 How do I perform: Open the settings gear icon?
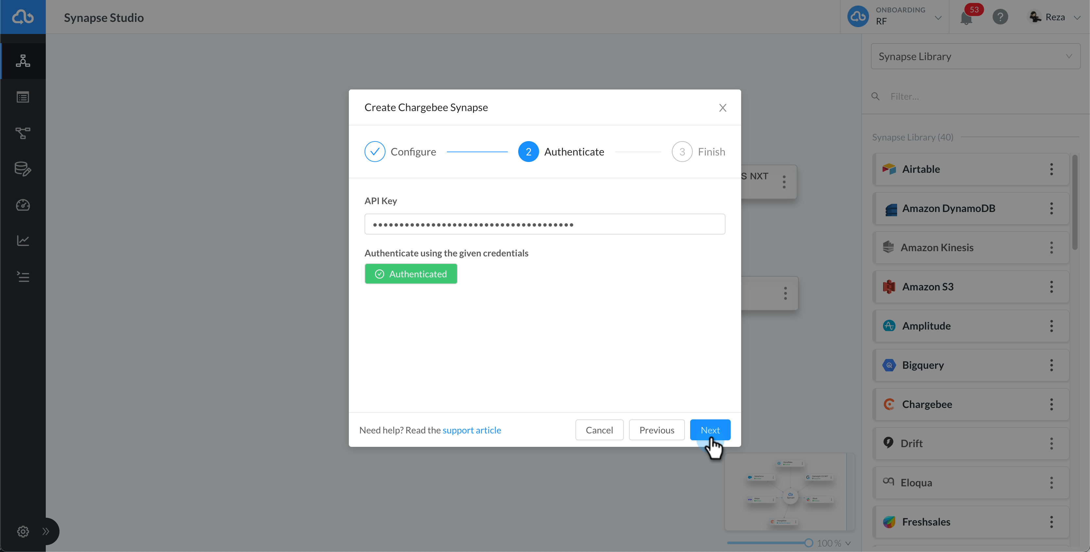pyautogui.click(x=23, y=531)
